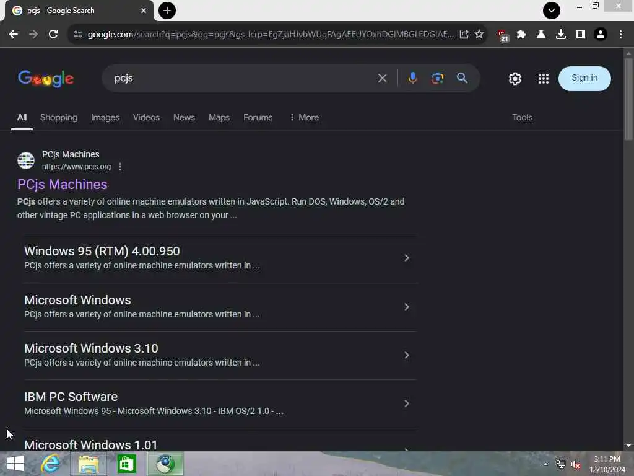
Task: Clear the search box text
Action: pyautogui.click(x=383, y=78)
